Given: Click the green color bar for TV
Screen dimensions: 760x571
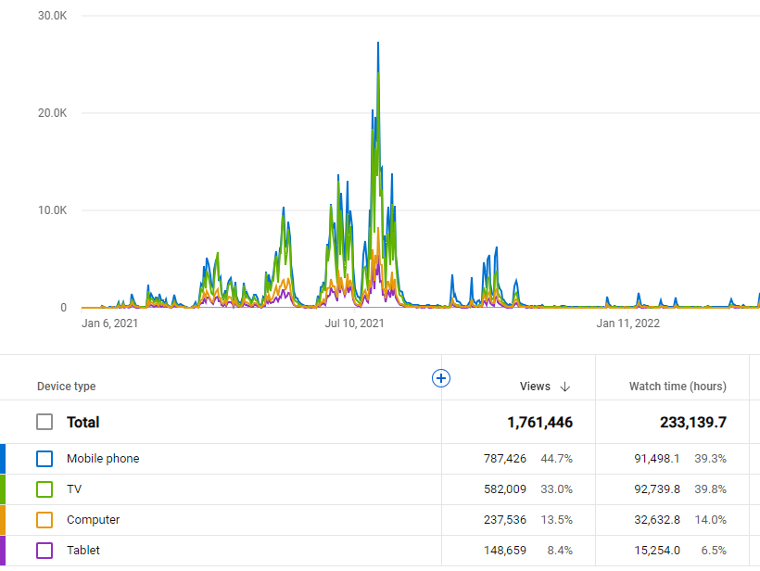Looking at the screenshot, I should [3, 489].
